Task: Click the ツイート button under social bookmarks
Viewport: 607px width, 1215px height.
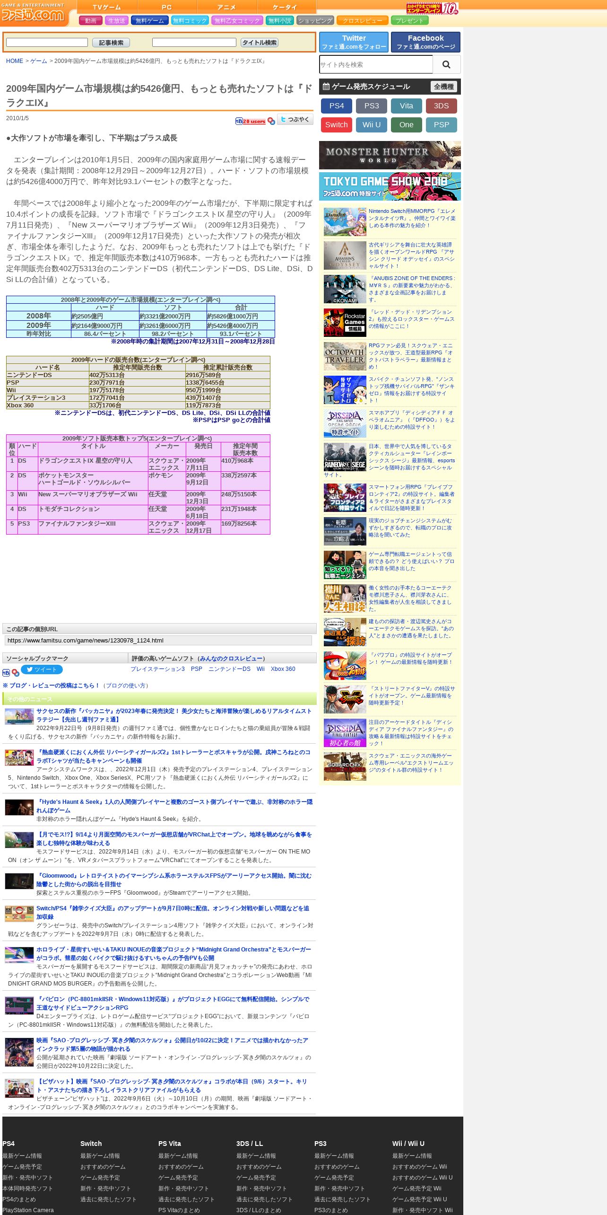Action: point(42,669)
